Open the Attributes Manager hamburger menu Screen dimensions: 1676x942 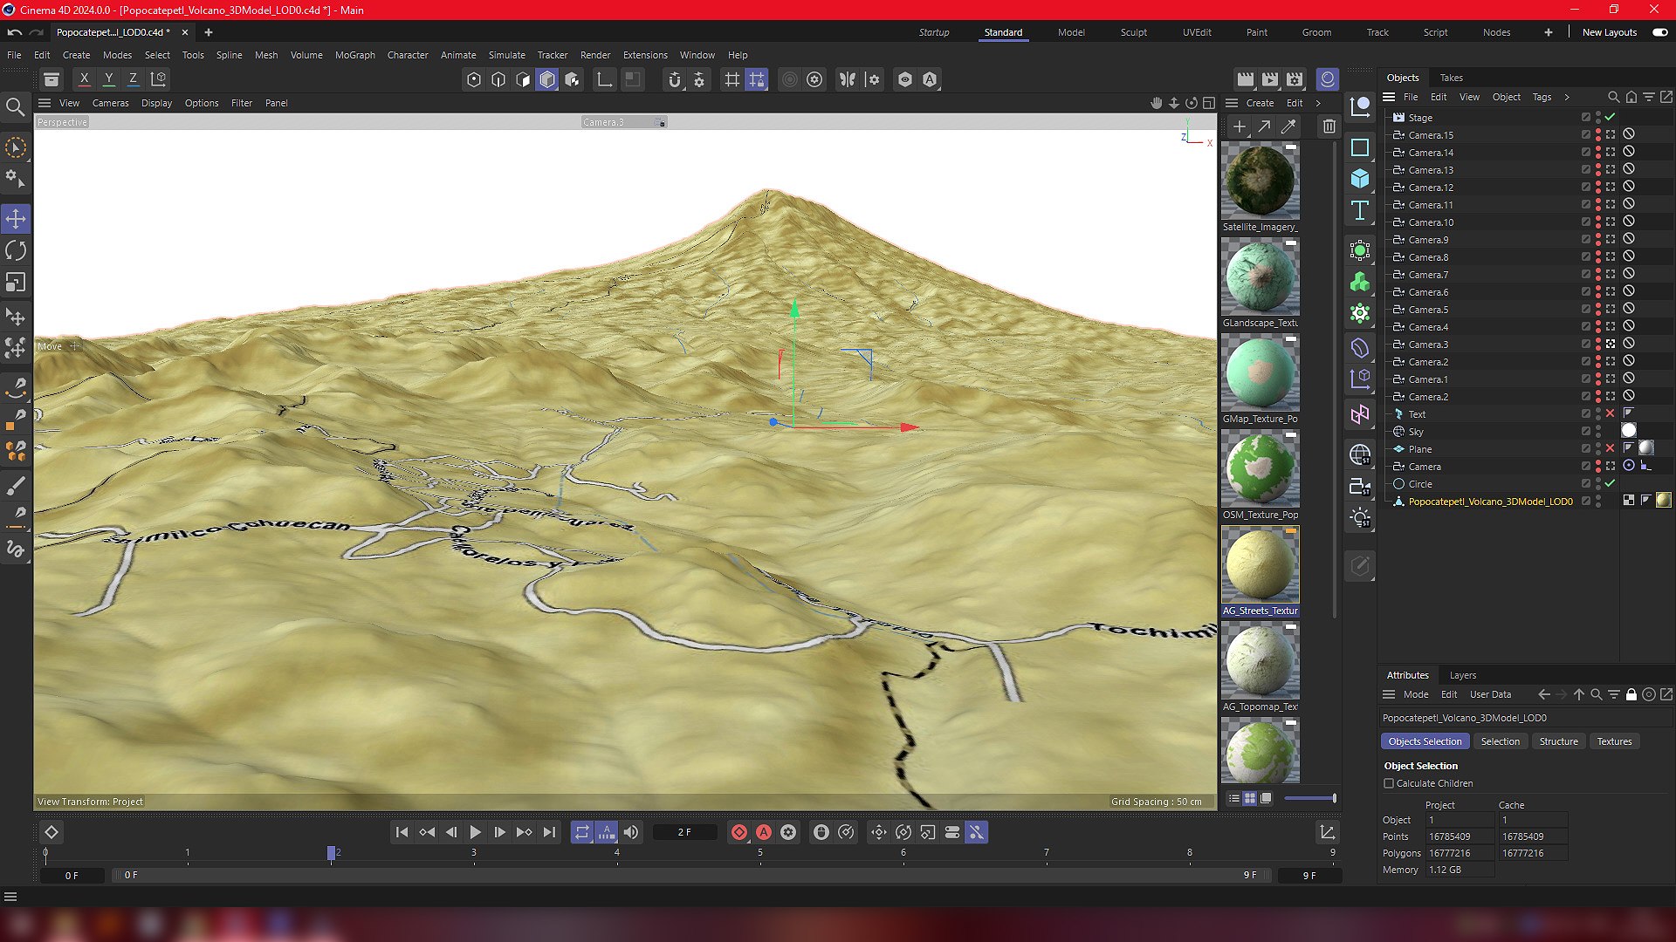1389,695
